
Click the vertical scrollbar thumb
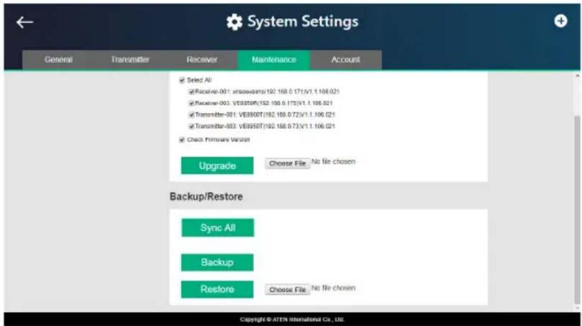coord(577,209)
